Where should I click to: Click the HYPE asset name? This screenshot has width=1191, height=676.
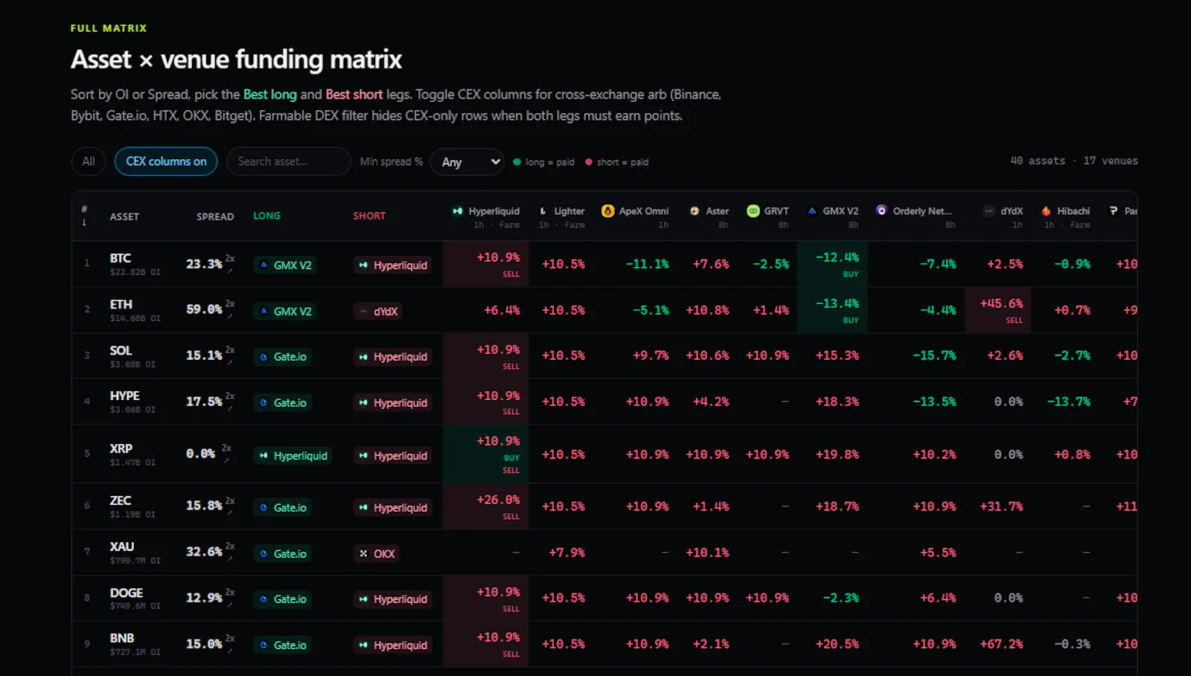pyautogui.click(x=124, y=396)
